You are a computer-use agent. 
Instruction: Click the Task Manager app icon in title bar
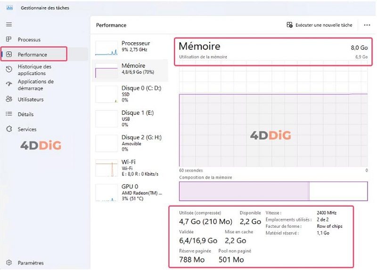point(9,8)
